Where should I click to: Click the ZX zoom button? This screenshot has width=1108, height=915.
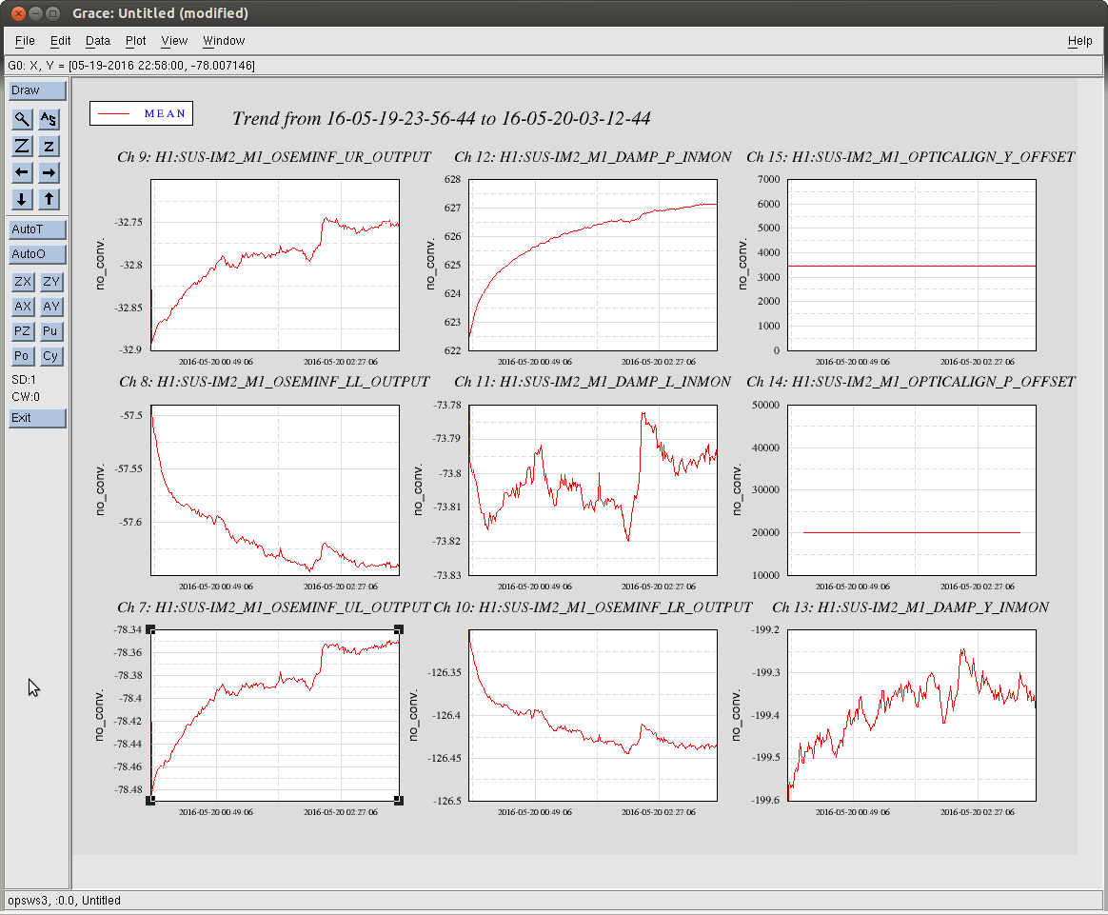(23, 281)
